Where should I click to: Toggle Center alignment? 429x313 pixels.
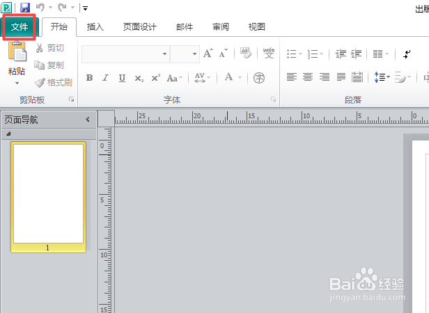pyautogui.click(x=308, y=77)
